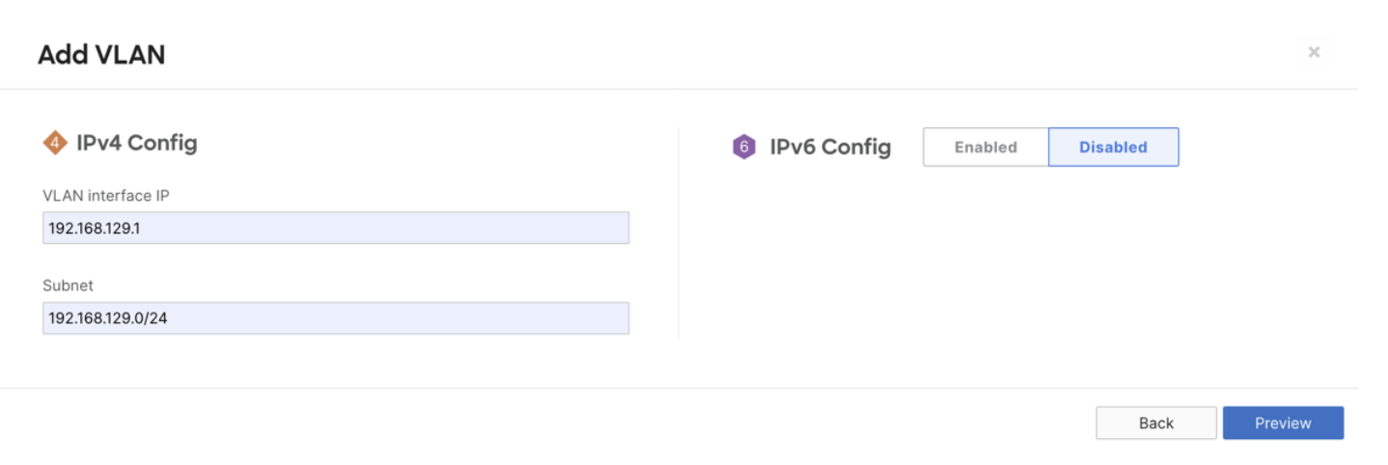
Task: Click the Add VLAN dialog title
Action: point(101,55)
